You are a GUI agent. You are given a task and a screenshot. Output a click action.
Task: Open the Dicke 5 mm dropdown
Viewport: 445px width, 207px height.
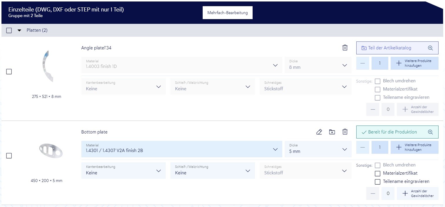pyautogui.click(x=318, y=149)
